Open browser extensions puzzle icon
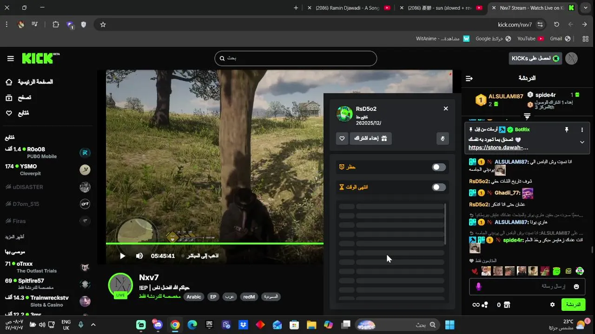The height and width of the screenshot is (334, 595). pos(56,25)
